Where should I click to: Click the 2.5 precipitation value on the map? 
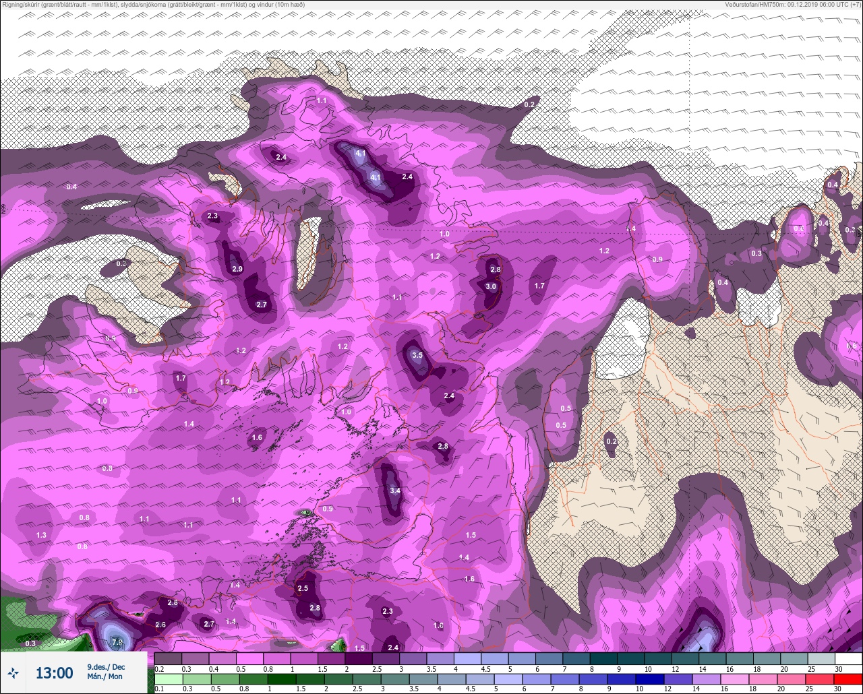click(303, 588)
